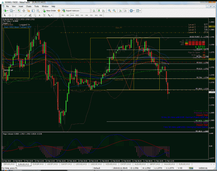Screen dimensions: 217x171
Task: Select the Crosshair tool
Action: tap(10, 15)
